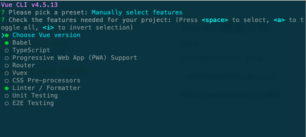The image size is (306, 137).
Task: Click the CSS Pre-processors circle indicator
Action: pyautogui.click(x=7, y=81)
